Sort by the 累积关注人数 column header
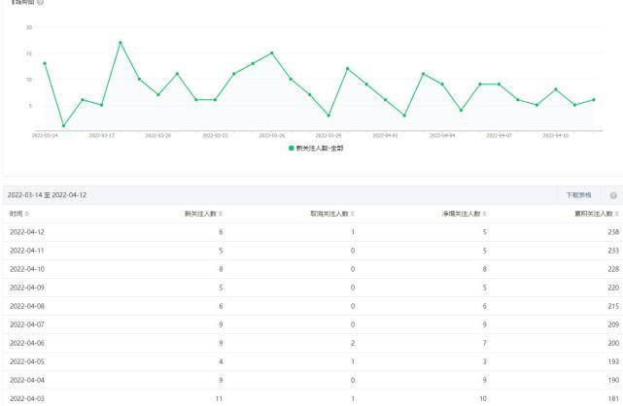This screenshot has height=406, width=623. pos(593,214)
